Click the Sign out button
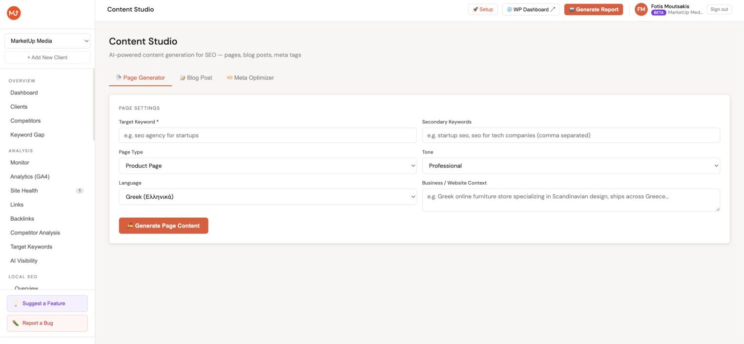 (x=719, y=9)
